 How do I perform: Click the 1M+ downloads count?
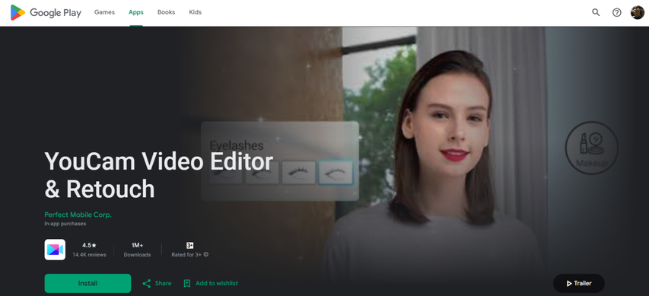coord(138,246)
